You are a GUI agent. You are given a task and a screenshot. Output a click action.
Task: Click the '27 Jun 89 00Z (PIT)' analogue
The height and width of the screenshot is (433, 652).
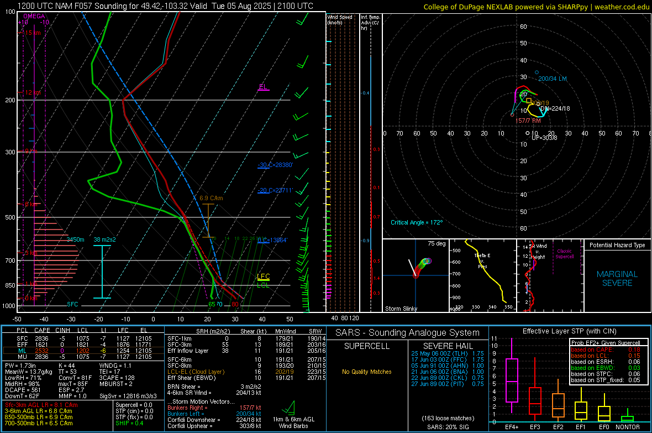tap(438, 384)
